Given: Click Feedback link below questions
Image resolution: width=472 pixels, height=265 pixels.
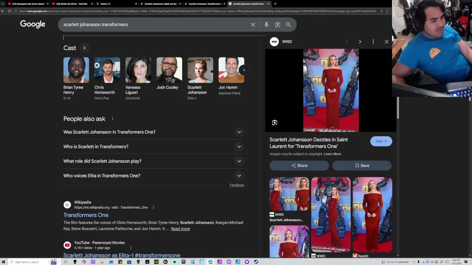Looking at the screenshot, I should pyautogui.click(x=237, y=185).
